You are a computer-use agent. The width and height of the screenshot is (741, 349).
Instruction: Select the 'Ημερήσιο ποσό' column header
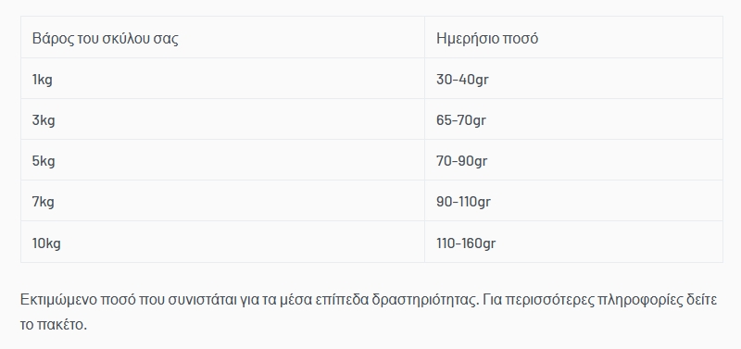click(x=573, y=38)
